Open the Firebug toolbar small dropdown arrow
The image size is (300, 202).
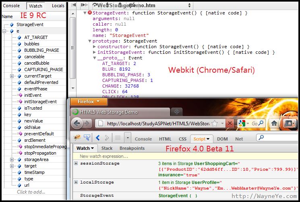(x=128, y=138)
